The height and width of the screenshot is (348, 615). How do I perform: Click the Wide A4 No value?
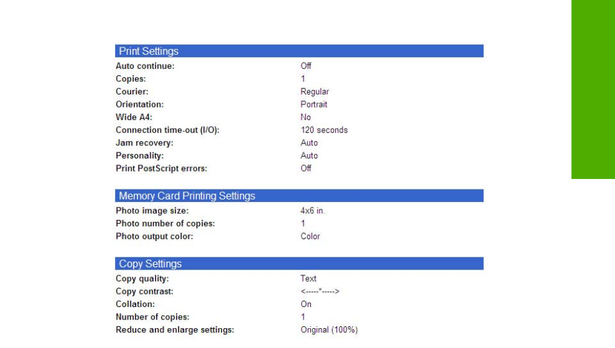[305, 117]
